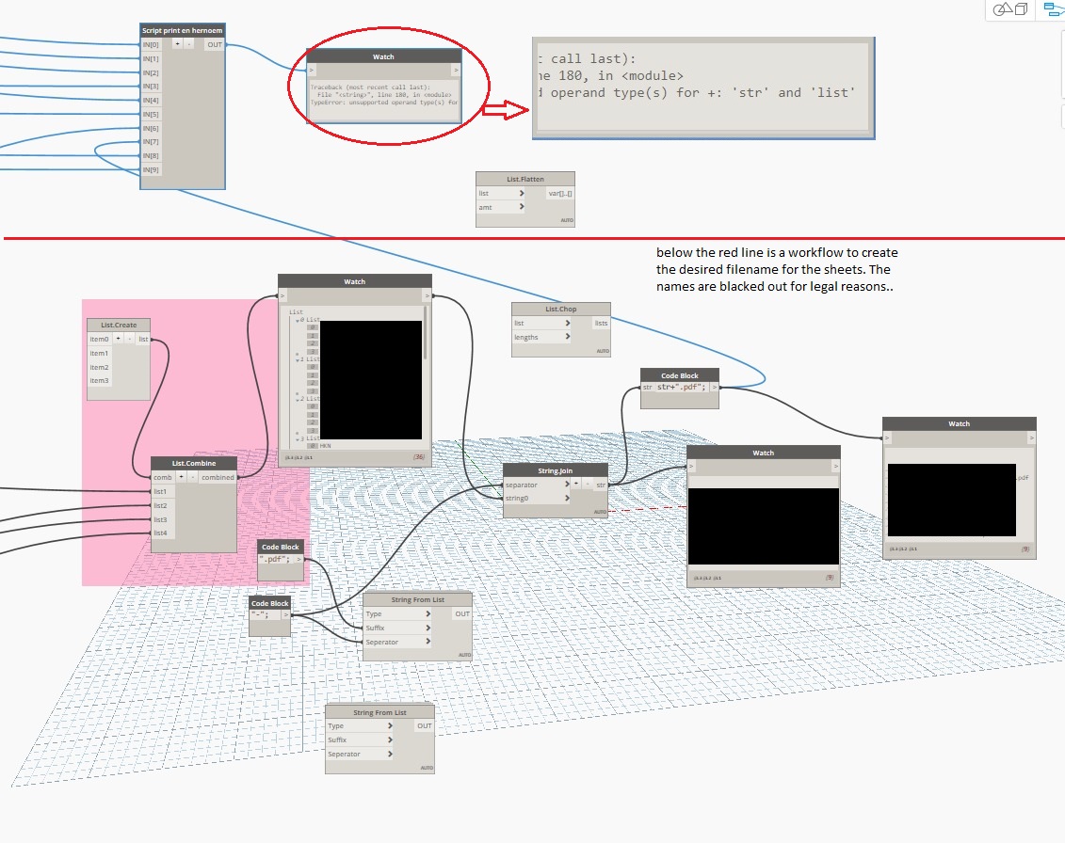Add an item port on List.Create
The width and height of the screenshot is (1065, 843).
click(119, 339)
